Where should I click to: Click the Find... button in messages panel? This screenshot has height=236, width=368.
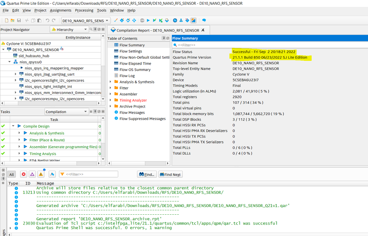[147, 174]
